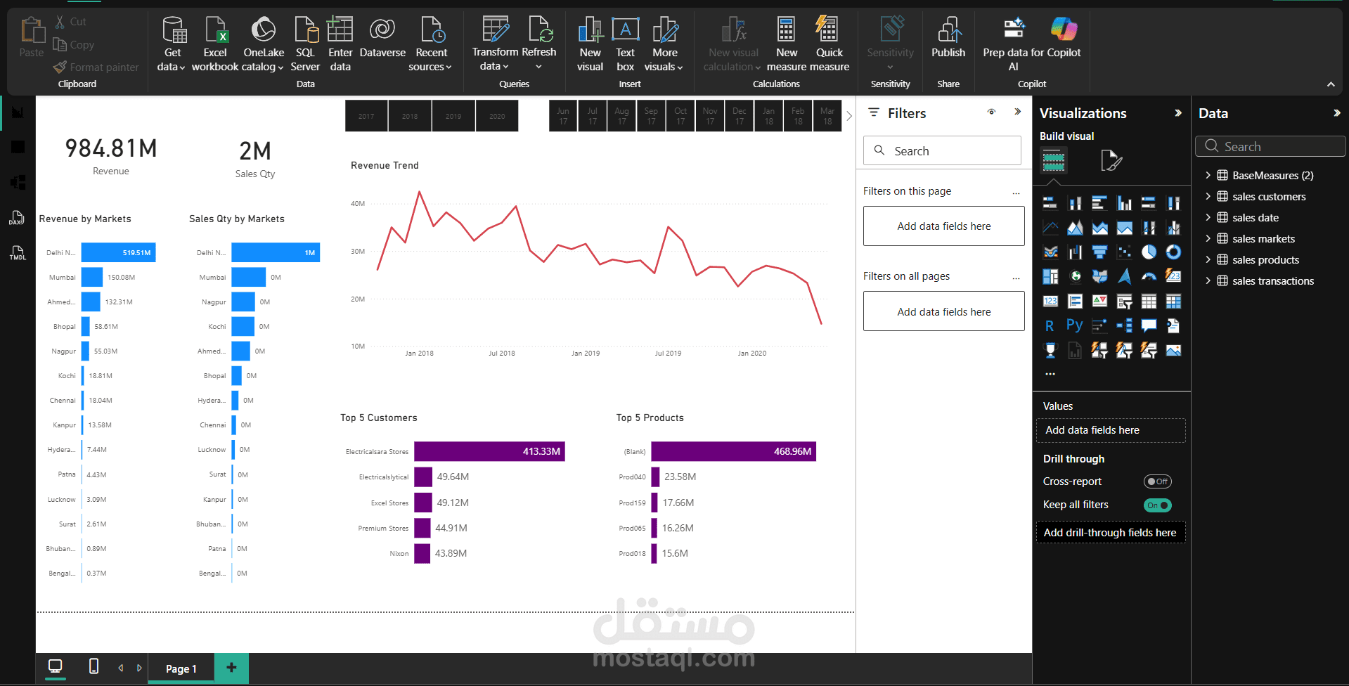1349x686 pixels.
Task: Select the Scatter chart visualization
Action: tap(1124, 252)
